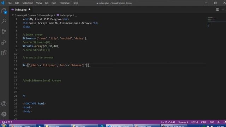Open the Manage gear icon
Viewport: 226px width, 127px height.
[x=4, y=114]
